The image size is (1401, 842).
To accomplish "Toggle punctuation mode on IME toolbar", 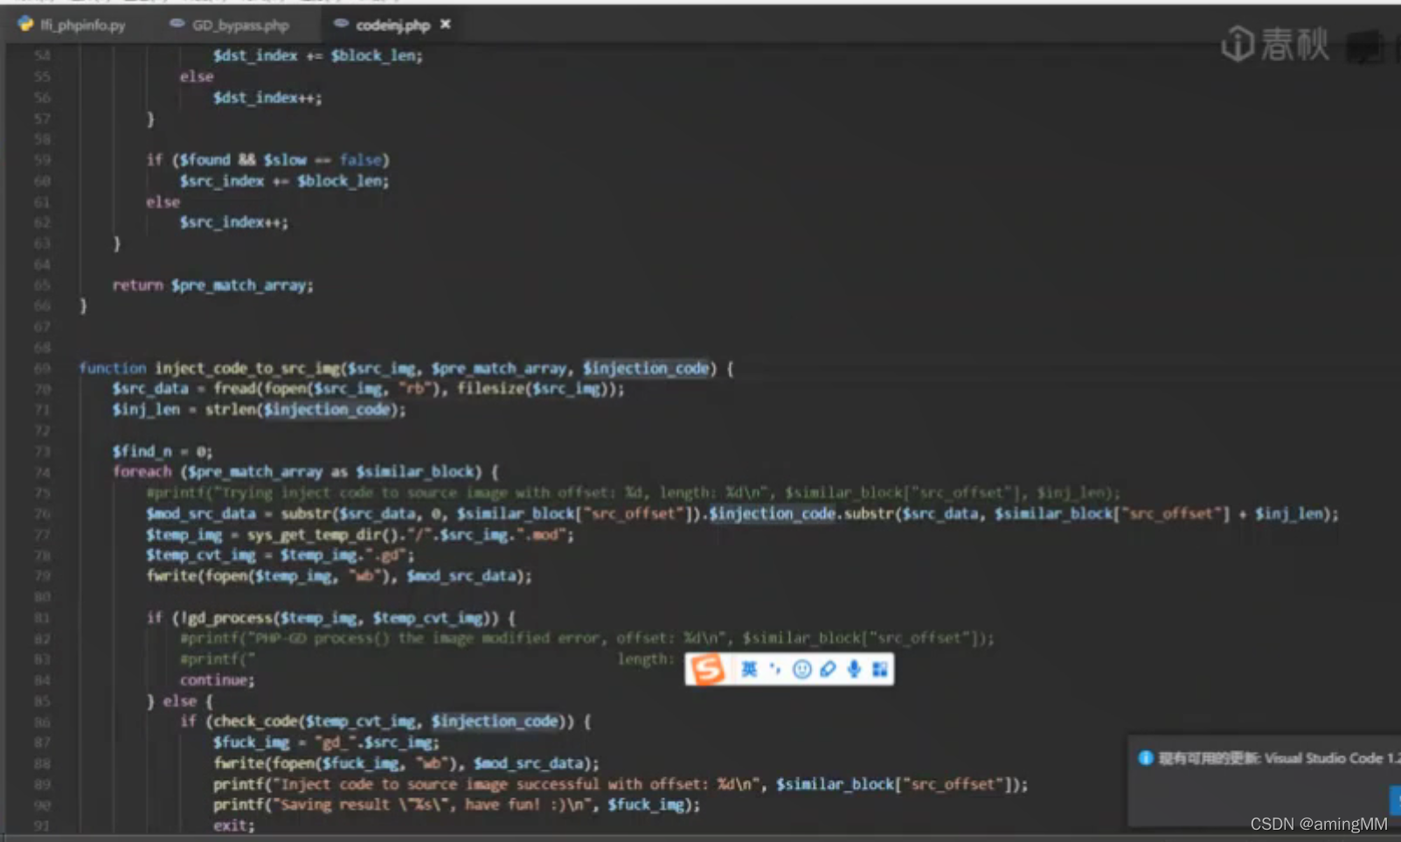I will [x=775, y=670].
